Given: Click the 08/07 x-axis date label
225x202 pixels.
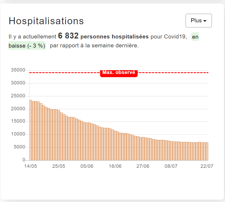Looking at the screenshot, I should [x=171, y=166].
